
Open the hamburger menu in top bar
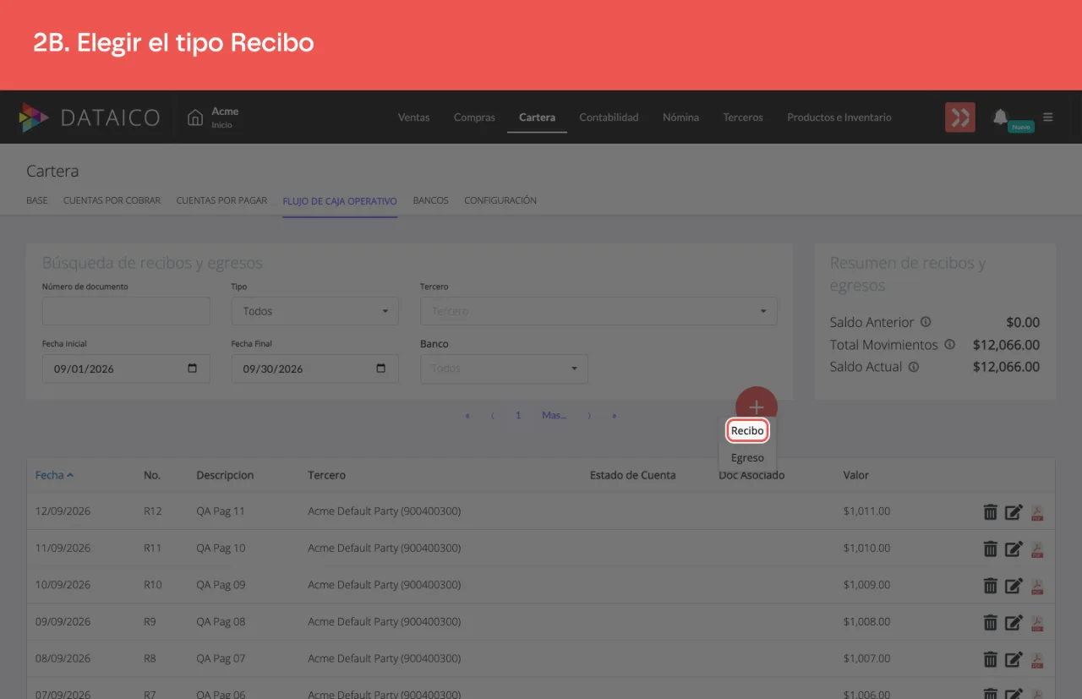click(x=1048, y=117)
